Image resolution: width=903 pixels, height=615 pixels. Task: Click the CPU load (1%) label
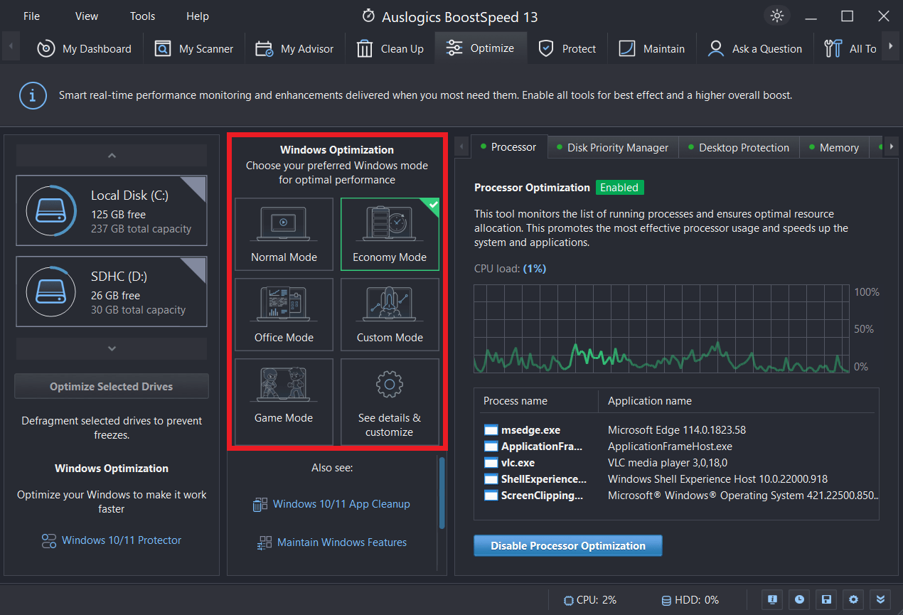coord(511,269)
